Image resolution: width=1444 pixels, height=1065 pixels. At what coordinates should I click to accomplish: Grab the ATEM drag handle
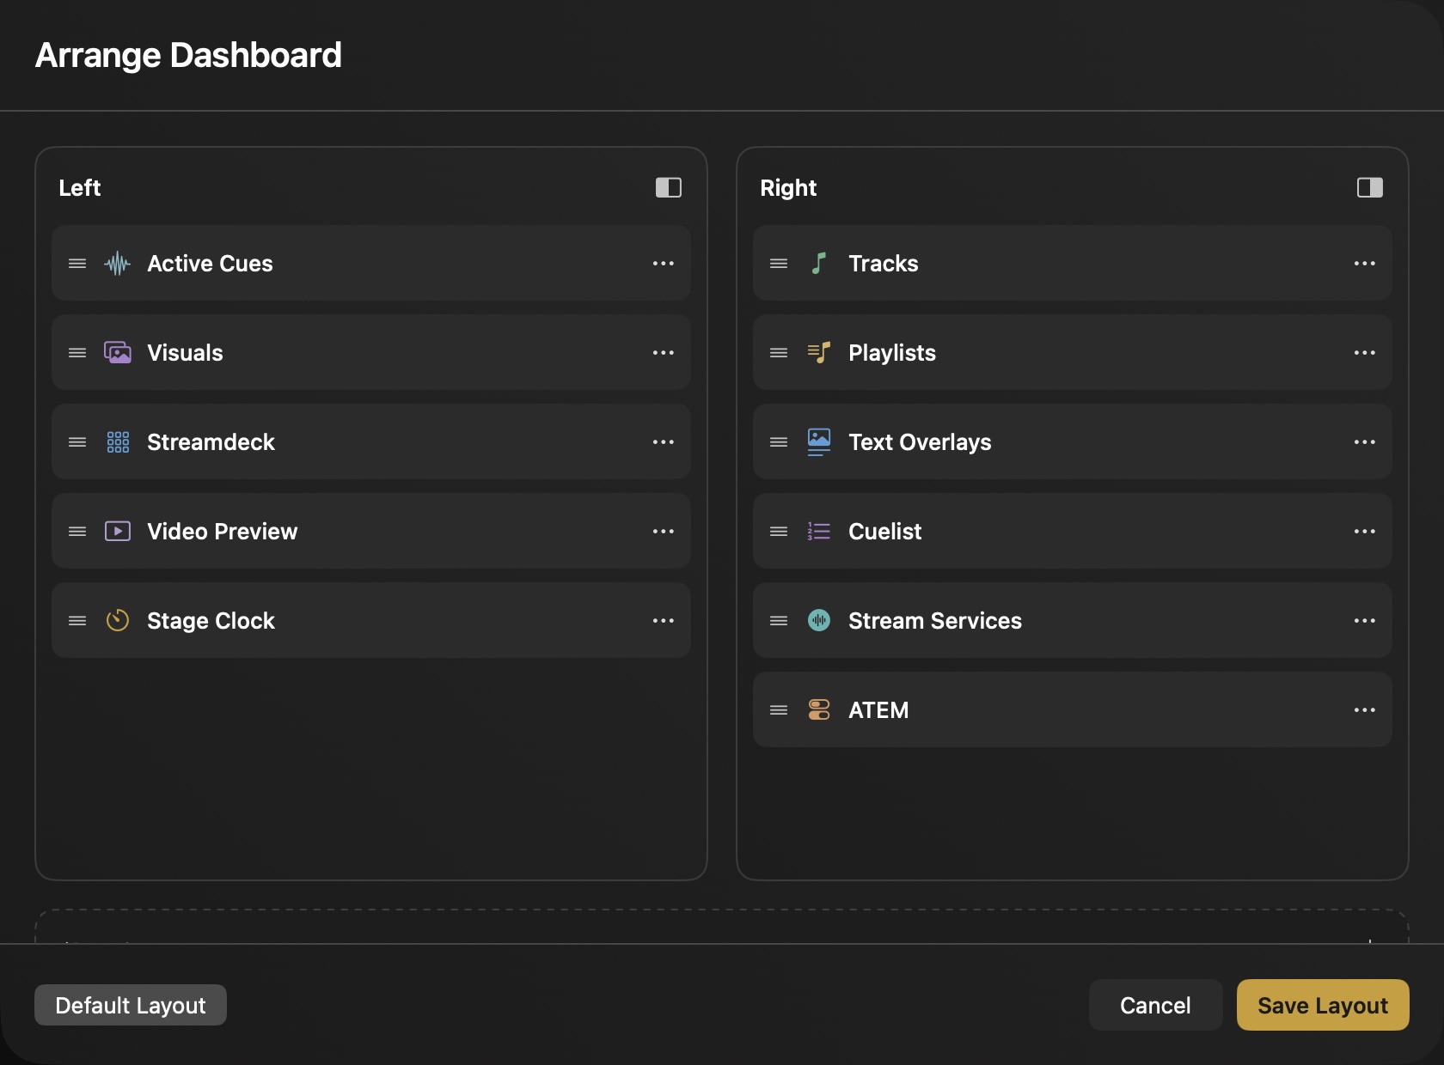click(779, 710)
